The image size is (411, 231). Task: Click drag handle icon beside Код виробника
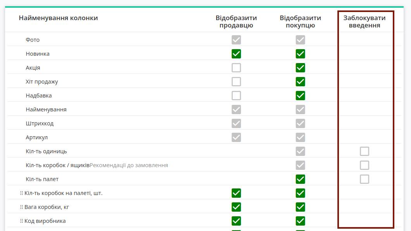pyautogui.click(x=21, y=221)
